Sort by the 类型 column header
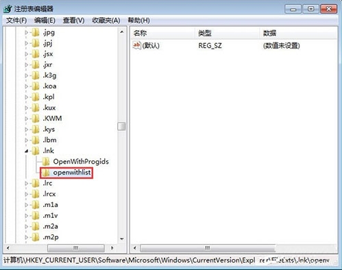 228,34
